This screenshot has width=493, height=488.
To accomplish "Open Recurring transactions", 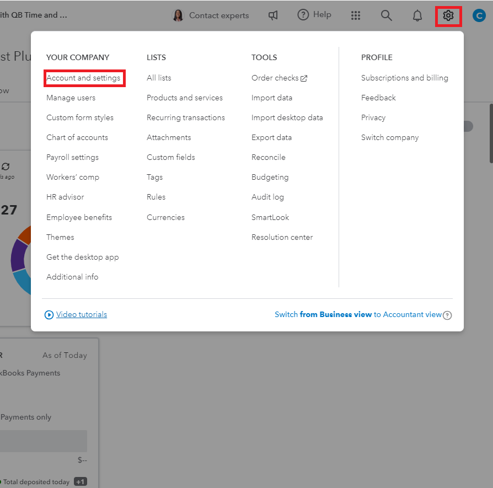I will coord(186,117).
